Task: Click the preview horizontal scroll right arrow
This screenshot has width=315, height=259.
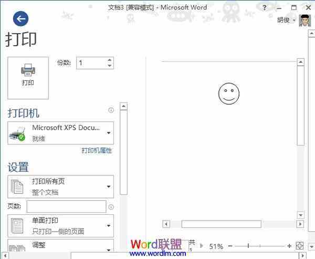Action: click(x=300, y=224)
